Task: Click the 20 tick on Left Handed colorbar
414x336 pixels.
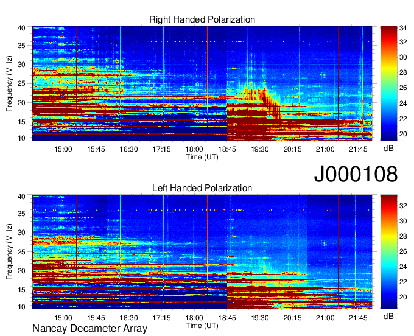Action: coord(403,297)
